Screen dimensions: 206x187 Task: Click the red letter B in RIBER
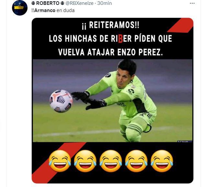[x=120, y=39]
